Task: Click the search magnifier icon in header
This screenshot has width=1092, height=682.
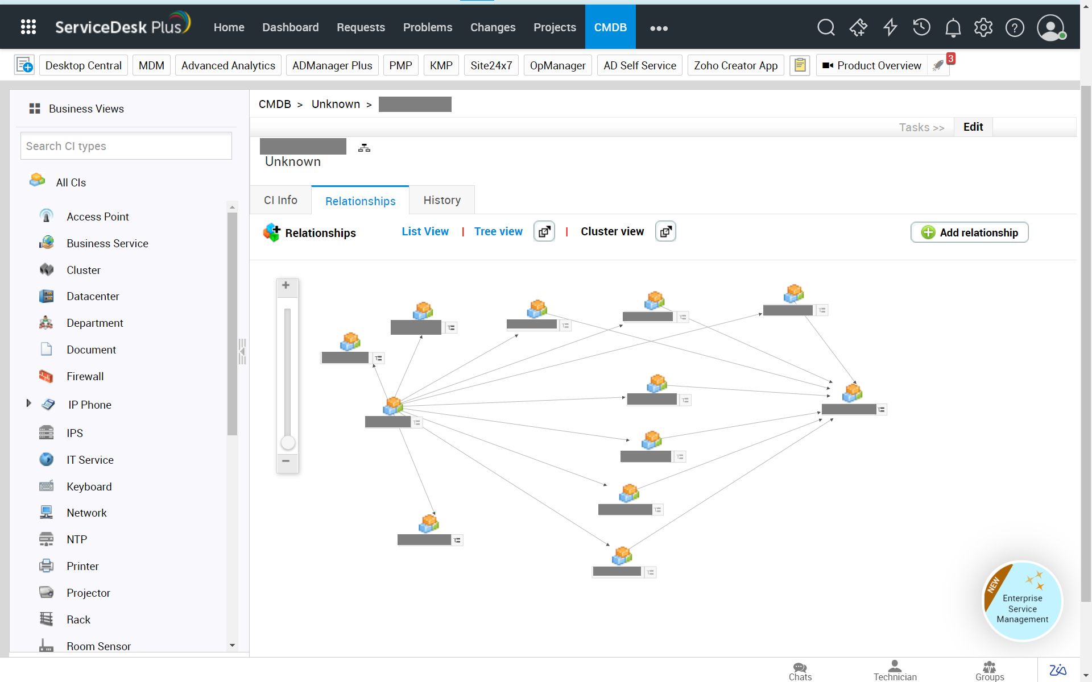Action: pyautogui.click(x=826, y=27)
